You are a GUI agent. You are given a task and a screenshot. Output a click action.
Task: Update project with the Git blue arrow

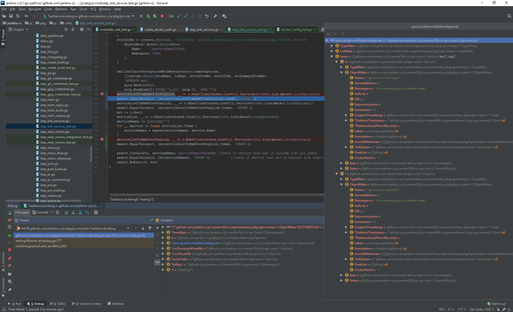[x=179, y=16]
